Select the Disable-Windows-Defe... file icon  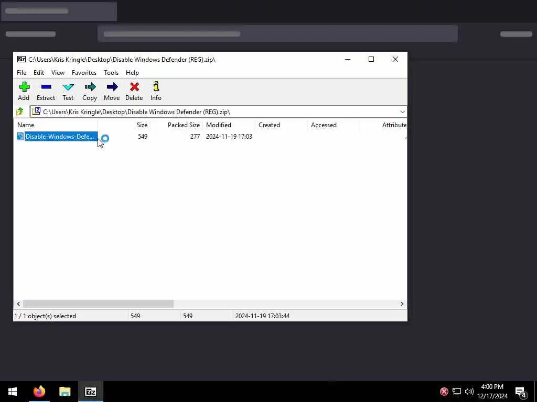coord(20,137)
